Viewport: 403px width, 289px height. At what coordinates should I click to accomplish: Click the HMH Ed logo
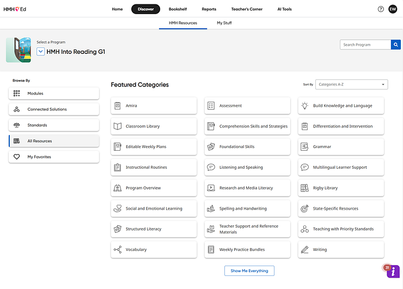[15, 9]
